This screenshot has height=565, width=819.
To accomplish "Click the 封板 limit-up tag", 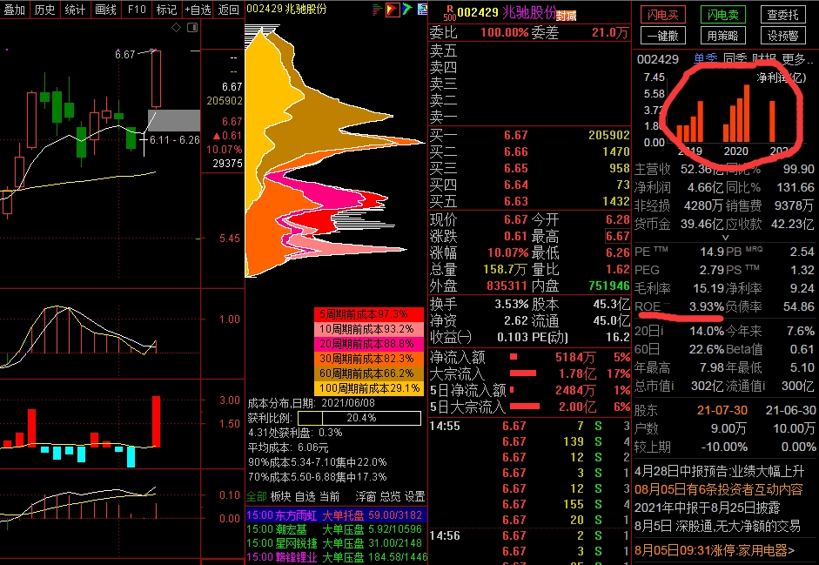I will click(566, 17).
